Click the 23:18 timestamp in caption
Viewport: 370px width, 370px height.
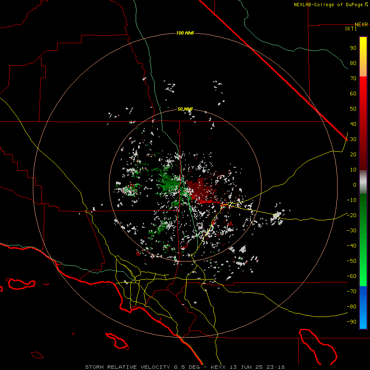pyautogui.click(x=275, y=367)
